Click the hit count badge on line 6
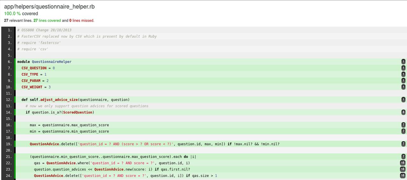407x180 pixels. point(403,62)
